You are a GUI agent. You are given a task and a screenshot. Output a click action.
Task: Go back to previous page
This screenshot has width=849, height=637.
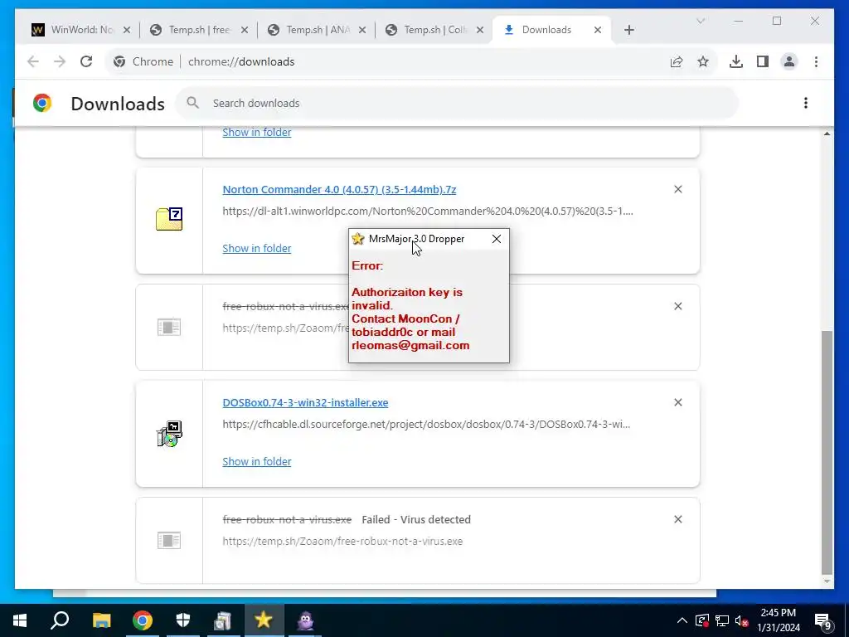pyautogui.click(x=33, y=61)
